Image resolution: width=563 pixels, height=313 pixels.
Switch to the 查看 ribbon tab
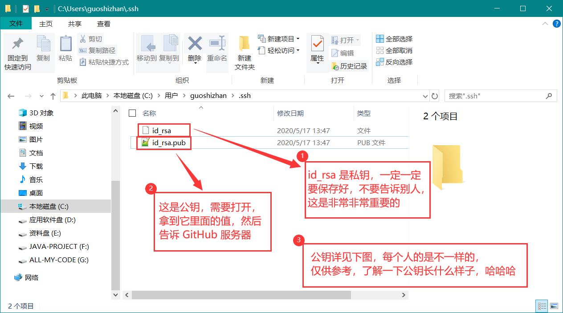(103, 24)
